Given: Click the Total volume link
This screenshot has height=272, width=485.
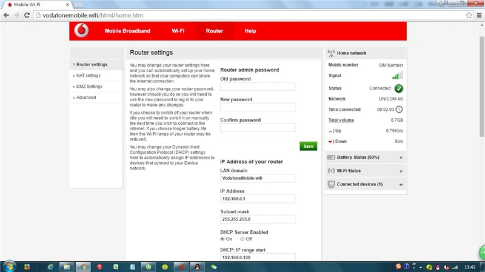Looking at the screenshot, I should 341,120.
